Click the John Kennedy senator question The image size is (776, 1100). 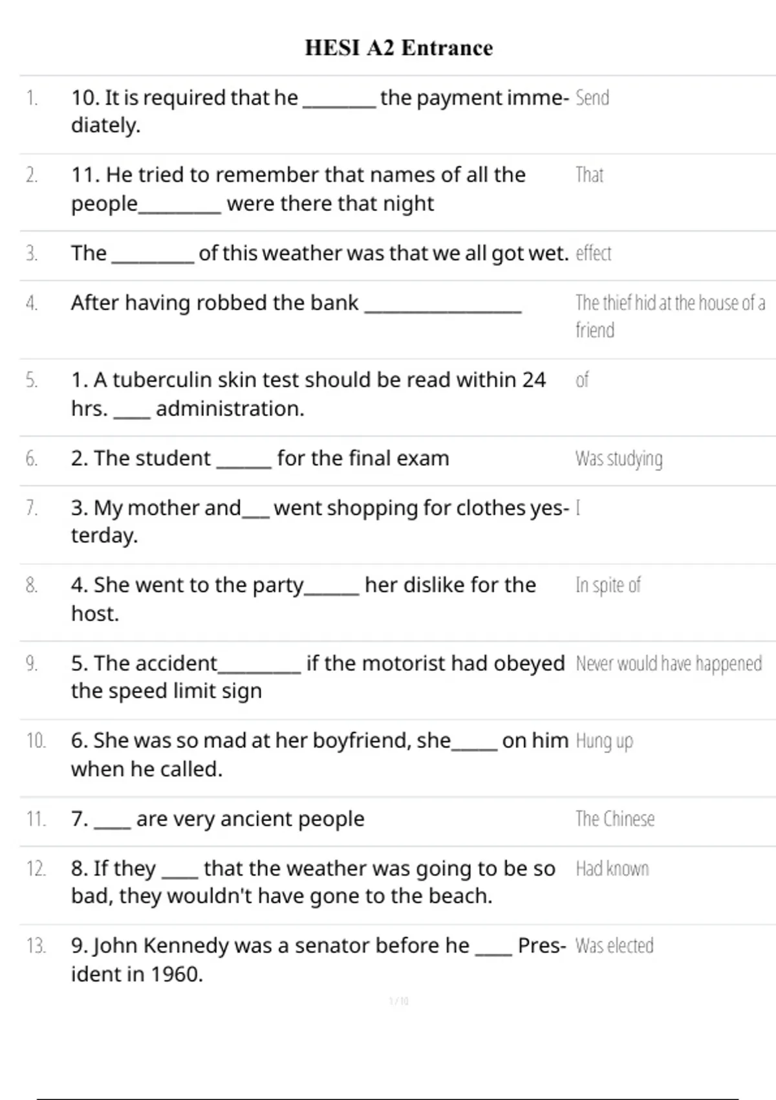click(x=318, y=959)
